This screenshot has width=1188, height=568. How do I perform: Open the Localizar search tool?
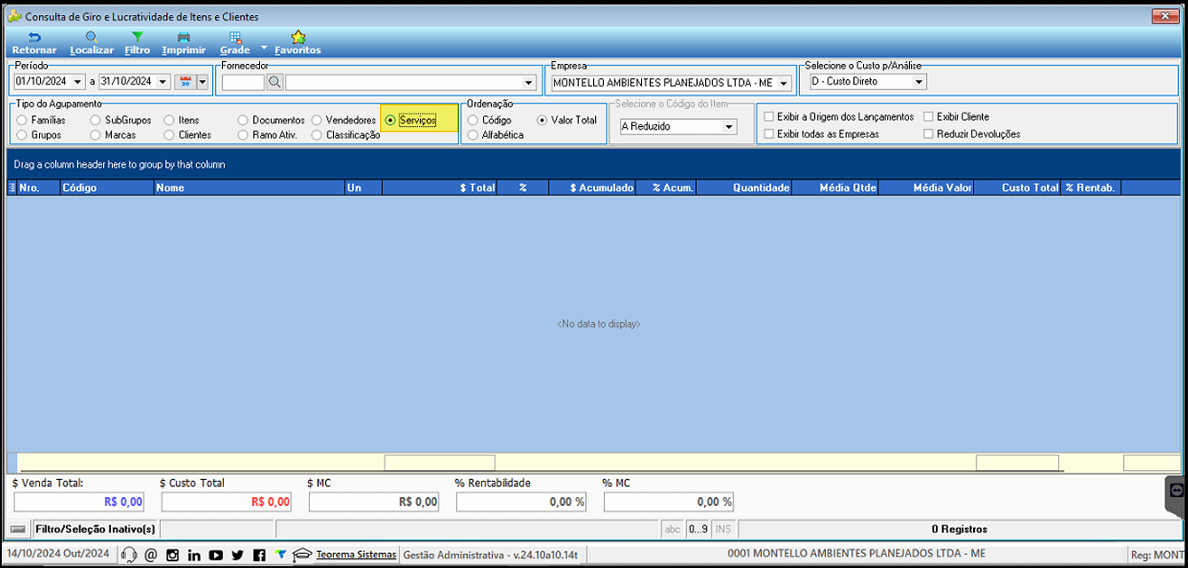[x=91, y=37]
